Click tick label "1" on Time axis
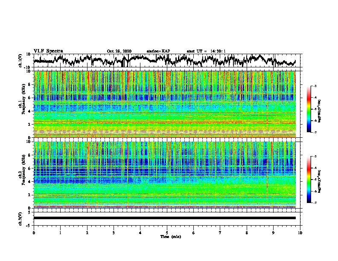The image size is (338, 261). (60, 233)
